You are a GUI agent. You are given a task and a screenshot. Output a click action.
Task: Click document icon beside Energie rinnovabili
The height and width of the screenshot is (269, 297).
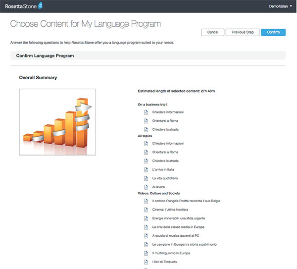(146, 218)
